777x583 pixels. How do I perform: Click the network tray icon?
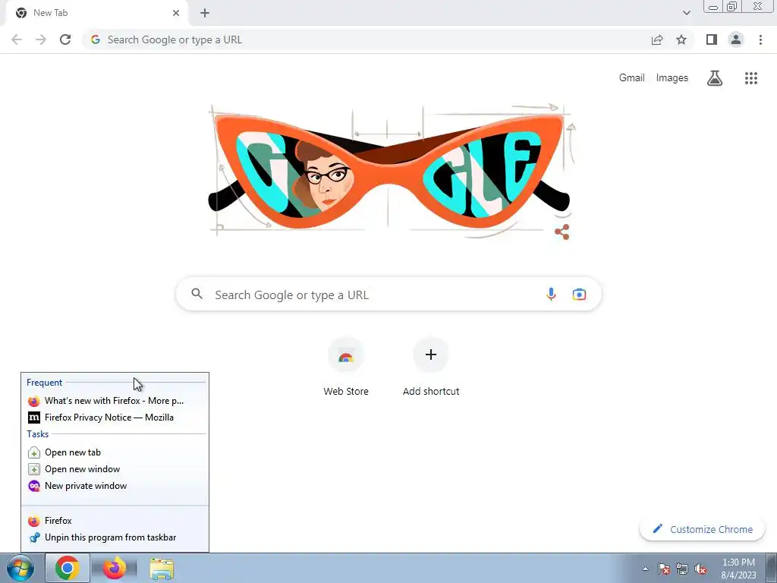coord(682,569)
